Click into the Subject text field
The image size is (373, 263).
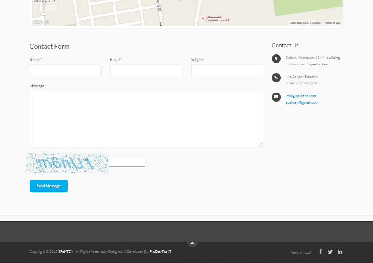(x=227, y=70)
